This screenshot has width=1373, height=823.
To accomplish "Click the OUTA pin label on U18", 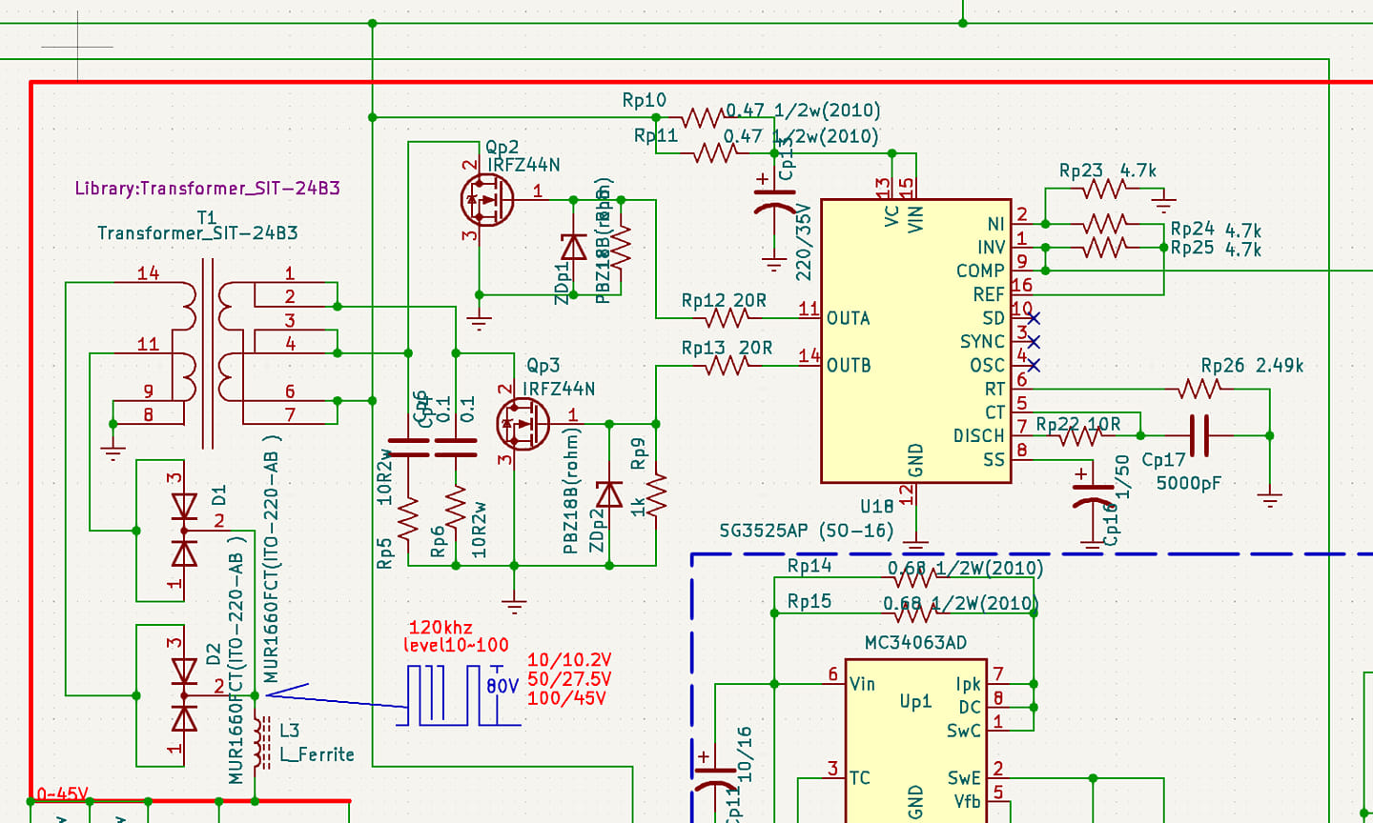I will pos(848,318).
